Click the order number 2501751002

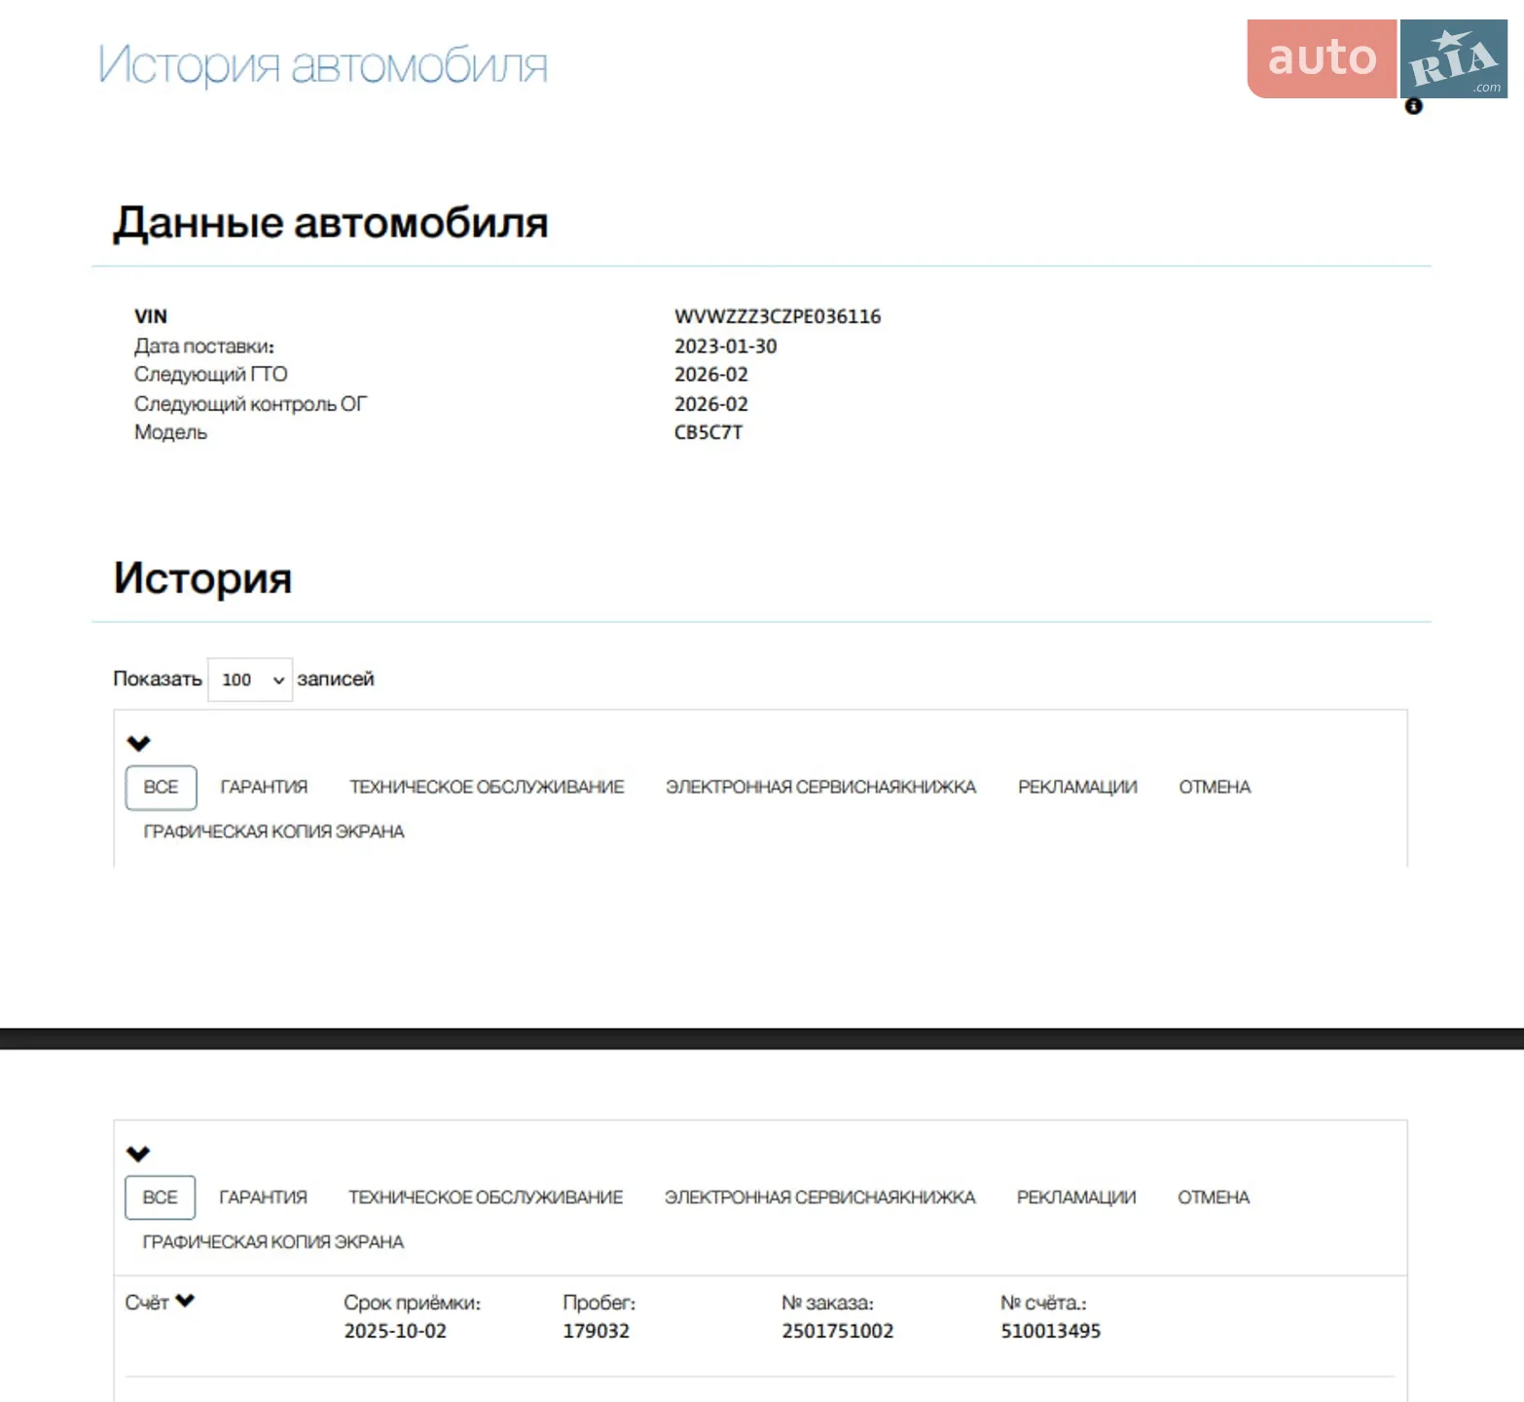pos(837,1331)
